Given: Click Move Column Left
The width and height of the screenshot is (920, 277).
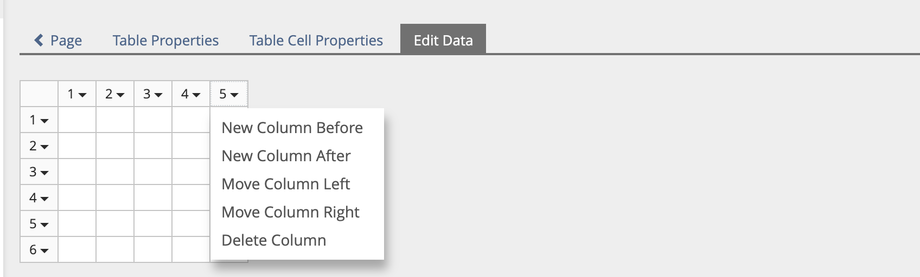Looking at the screenshot, I should tap(285, 184).
